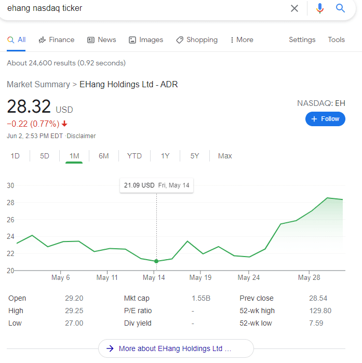
Task: Clear the search query with the X icon
Action: coord(294,8)
